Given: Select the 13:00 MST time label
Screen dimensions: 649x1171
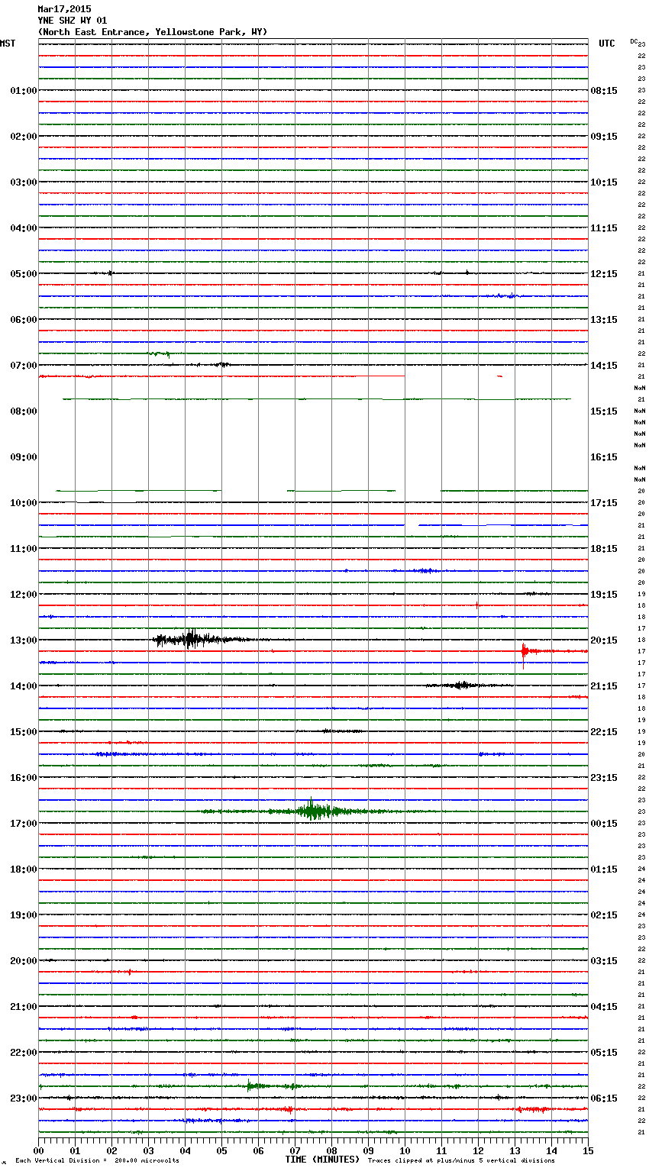Looking at the screenshot, I should [x=24, y=640].
